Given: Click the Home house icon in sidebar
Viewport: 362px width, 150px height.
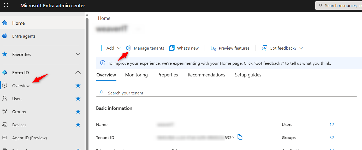Looking at the screenshot, I should [x=5, y=23].
